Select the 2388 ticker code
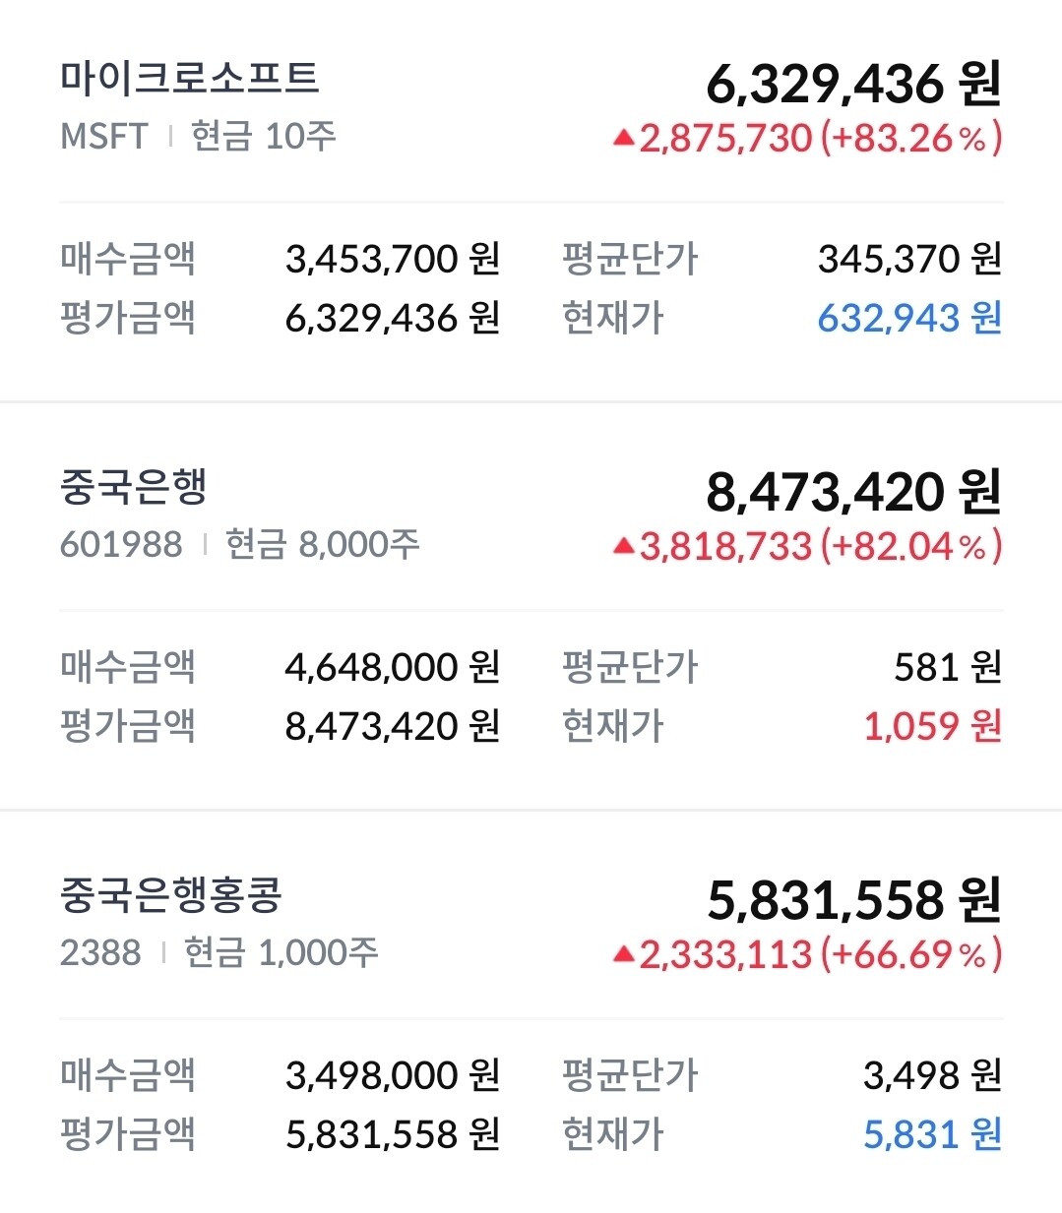Viewport: 1062px width, 1213px height. coord(100,952)
